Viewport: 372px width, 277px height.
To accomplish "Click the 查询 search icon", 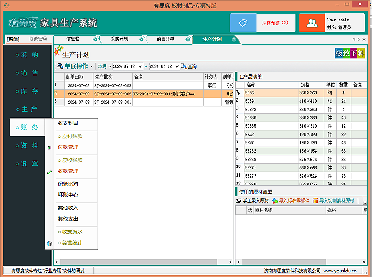I will tap(184, 66).
